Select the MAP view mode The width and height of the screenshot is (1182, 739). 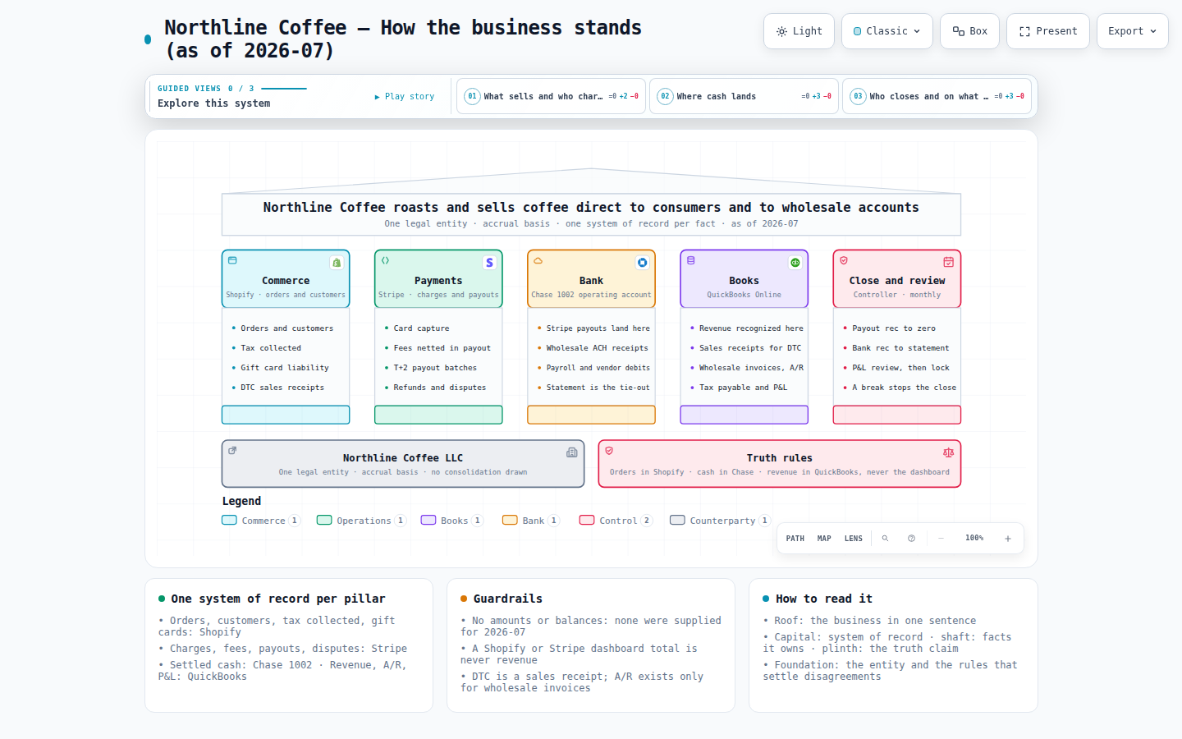tap(824, 539)
